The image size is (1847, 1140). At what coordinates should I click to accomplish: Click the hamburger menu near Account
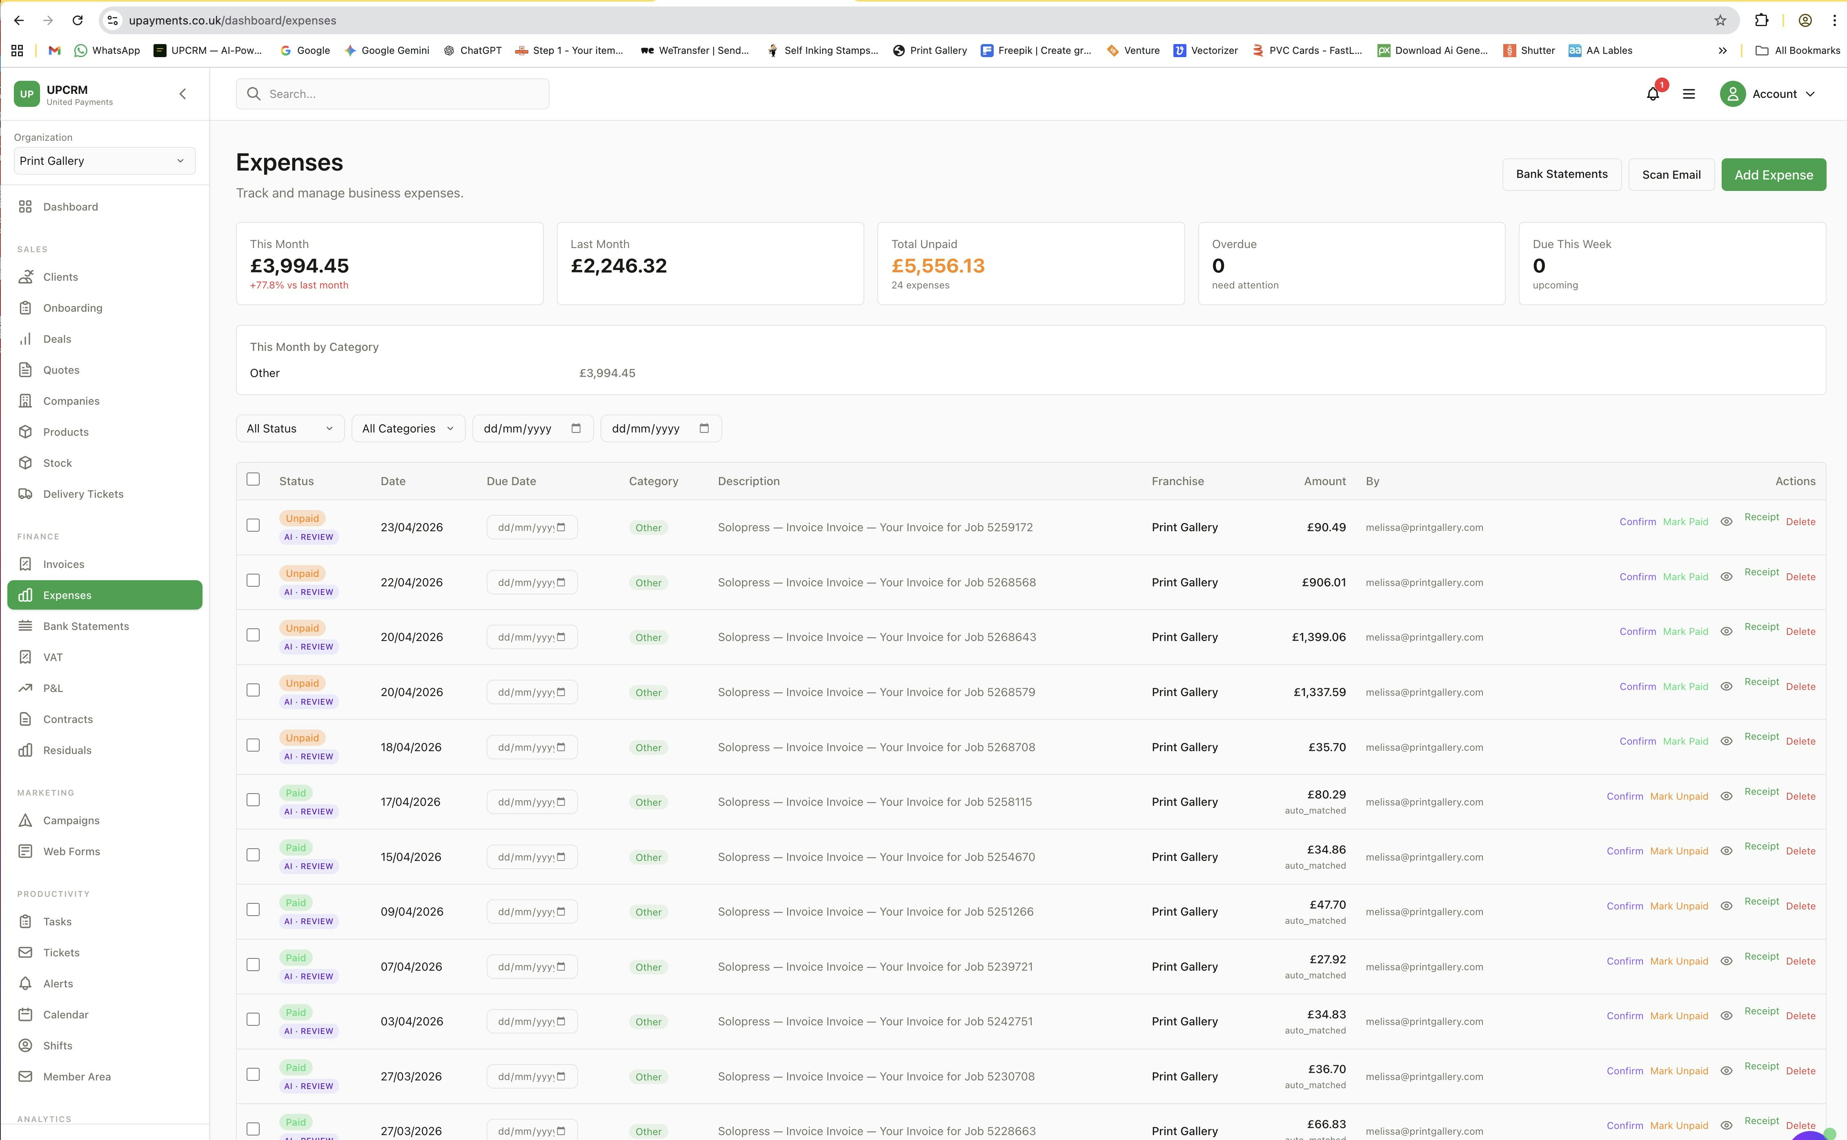(x=1689, y=93)
